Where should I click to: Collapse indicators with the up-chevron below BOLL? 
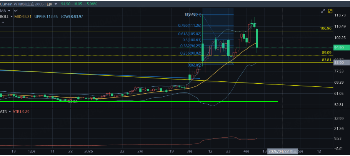tap(3, 22)
